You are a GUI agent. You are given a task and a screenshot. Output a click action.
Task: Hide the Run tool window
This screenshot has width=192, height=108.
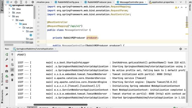[186, 49]
